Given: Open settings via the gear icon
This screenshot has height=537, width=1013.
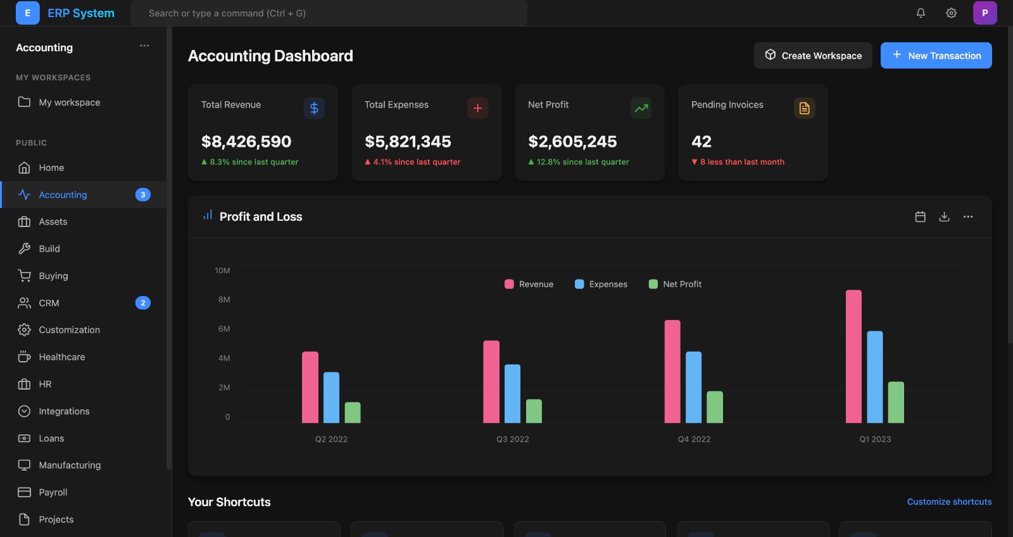Looking at the screenshot, I should click(951, 13).
